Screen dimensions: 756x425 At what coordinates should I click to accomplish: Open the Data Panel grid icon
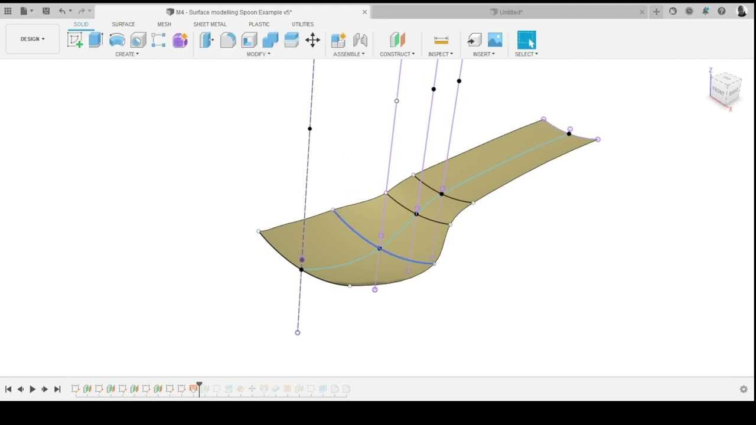pyautogui.click(x=8, y=11)
